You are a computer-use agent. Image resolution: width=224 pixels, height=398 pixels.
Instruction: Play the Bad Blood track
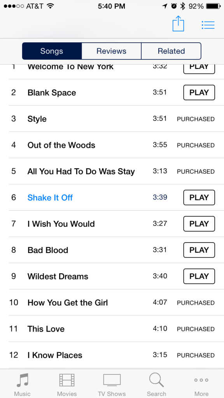coord(199,250)
